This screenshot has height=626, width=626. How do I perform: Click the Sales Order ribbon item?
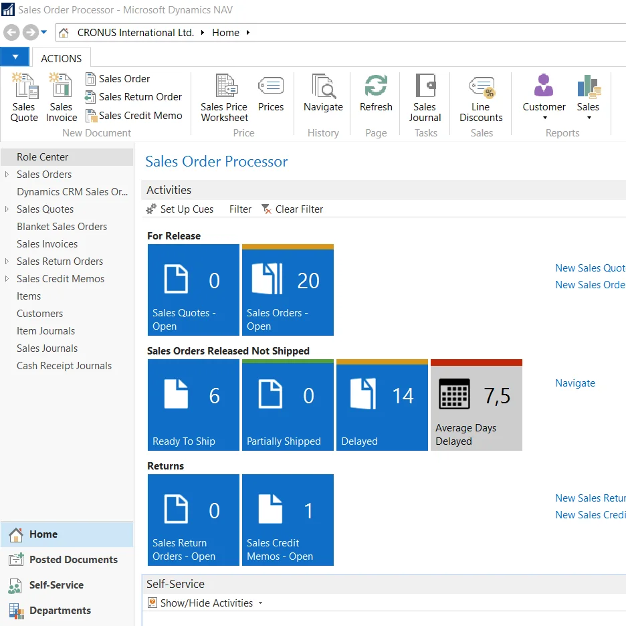tap(118, 79)
